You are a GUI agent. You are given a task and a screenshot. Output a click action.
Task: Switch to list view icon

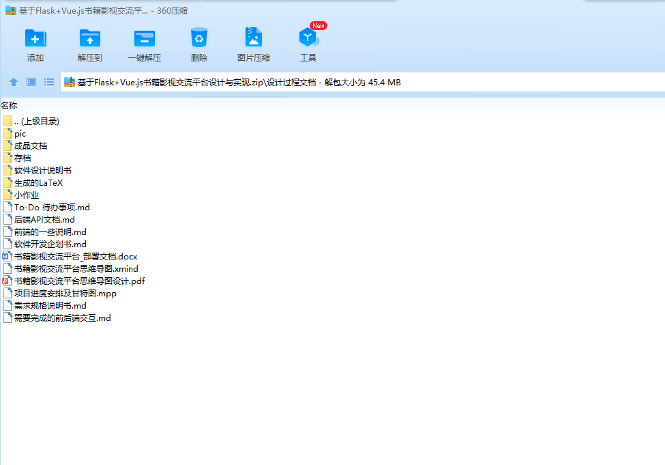coord(49,82)
